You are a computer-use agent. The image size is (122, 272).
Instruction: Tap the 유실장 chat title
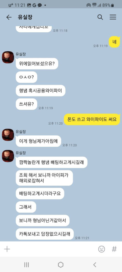[x=25, y=17]
